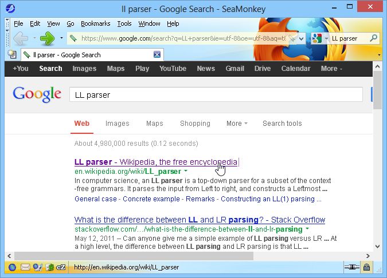The height and width of the screenshot is (278, 387).
Task: Open the ChatZilla icon in status bar
Action: click(x=61, y=267)
